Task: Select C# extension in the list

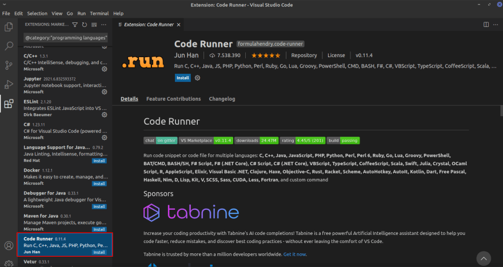Action: (65, 130)
